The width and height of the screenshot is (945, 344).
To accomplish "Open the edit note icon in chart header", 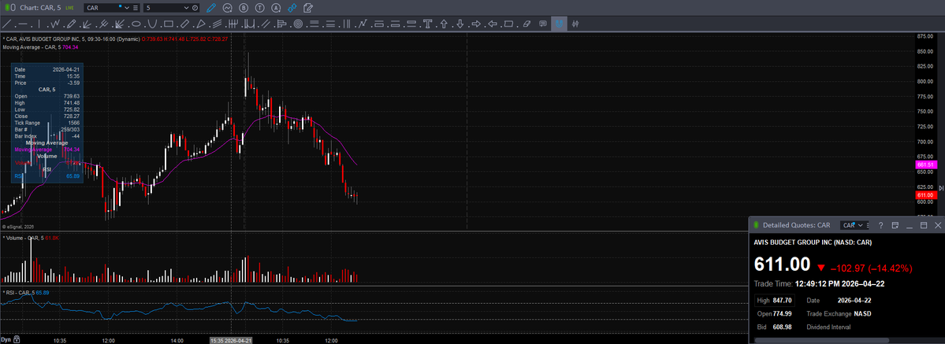I will pyautogui.click(x=307, y=8).
